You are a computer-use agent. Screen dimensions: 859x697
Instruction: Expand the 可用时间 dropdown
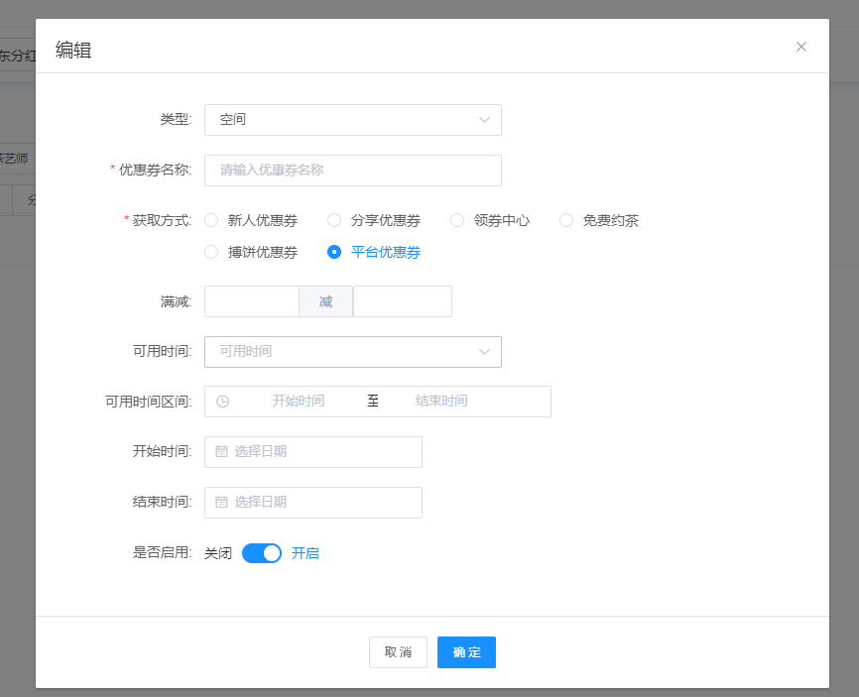point(352,352)
